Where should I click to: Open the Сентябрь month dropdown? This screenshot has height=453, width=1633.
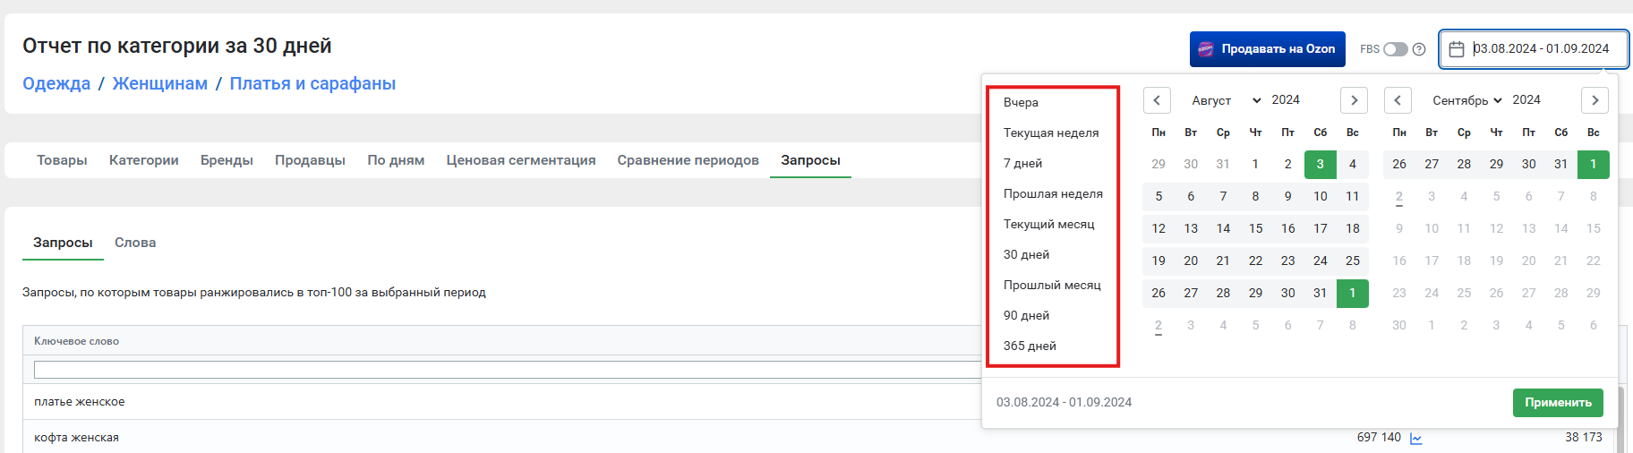pyautogui.click(x=1466, y=100)
